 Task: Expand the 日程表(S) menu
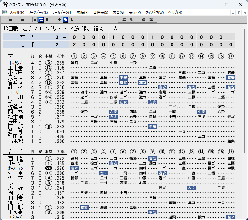[101, 12]
